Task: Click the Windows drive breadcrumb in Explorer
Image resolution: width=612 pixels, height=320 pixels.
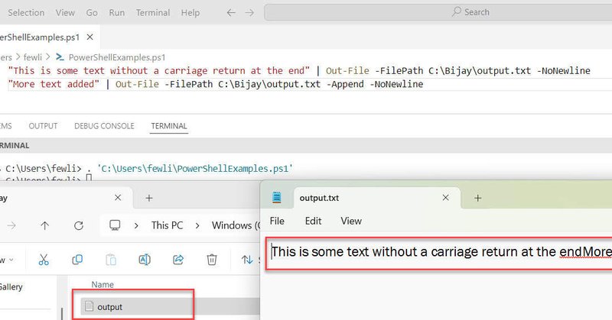Action: click(x=236, y=225)
